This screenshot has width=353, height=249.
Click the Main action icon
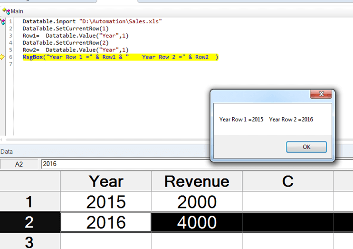[x=4, y=10]
